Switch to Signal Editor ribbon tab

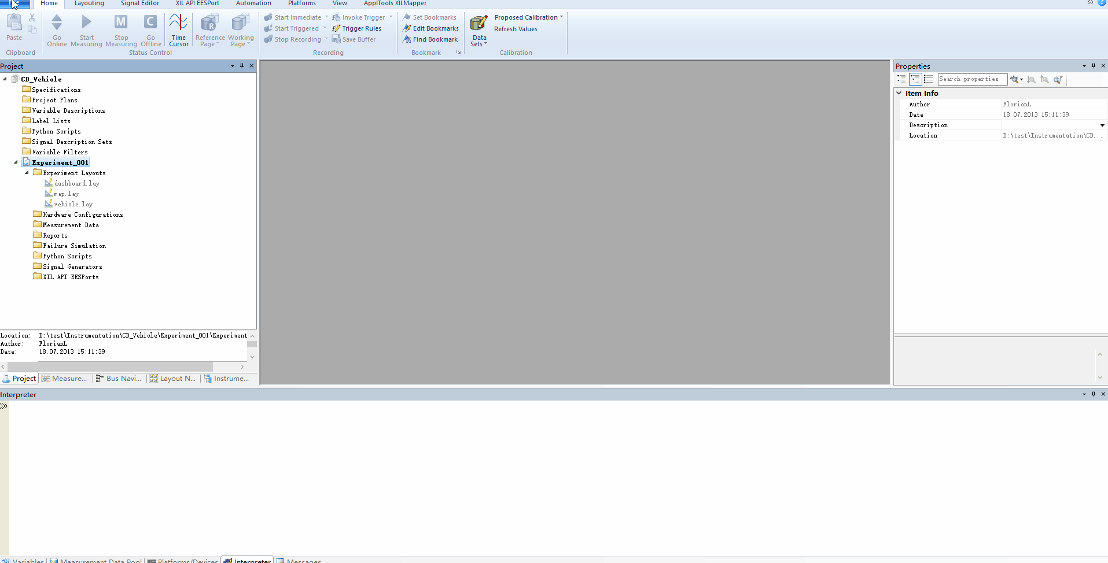click(x=140, y=3)
